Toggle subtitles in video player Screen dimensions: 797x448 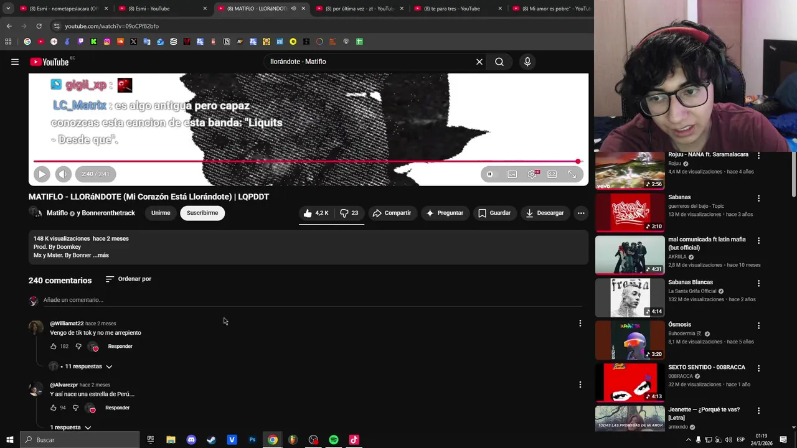coord(512,174)
